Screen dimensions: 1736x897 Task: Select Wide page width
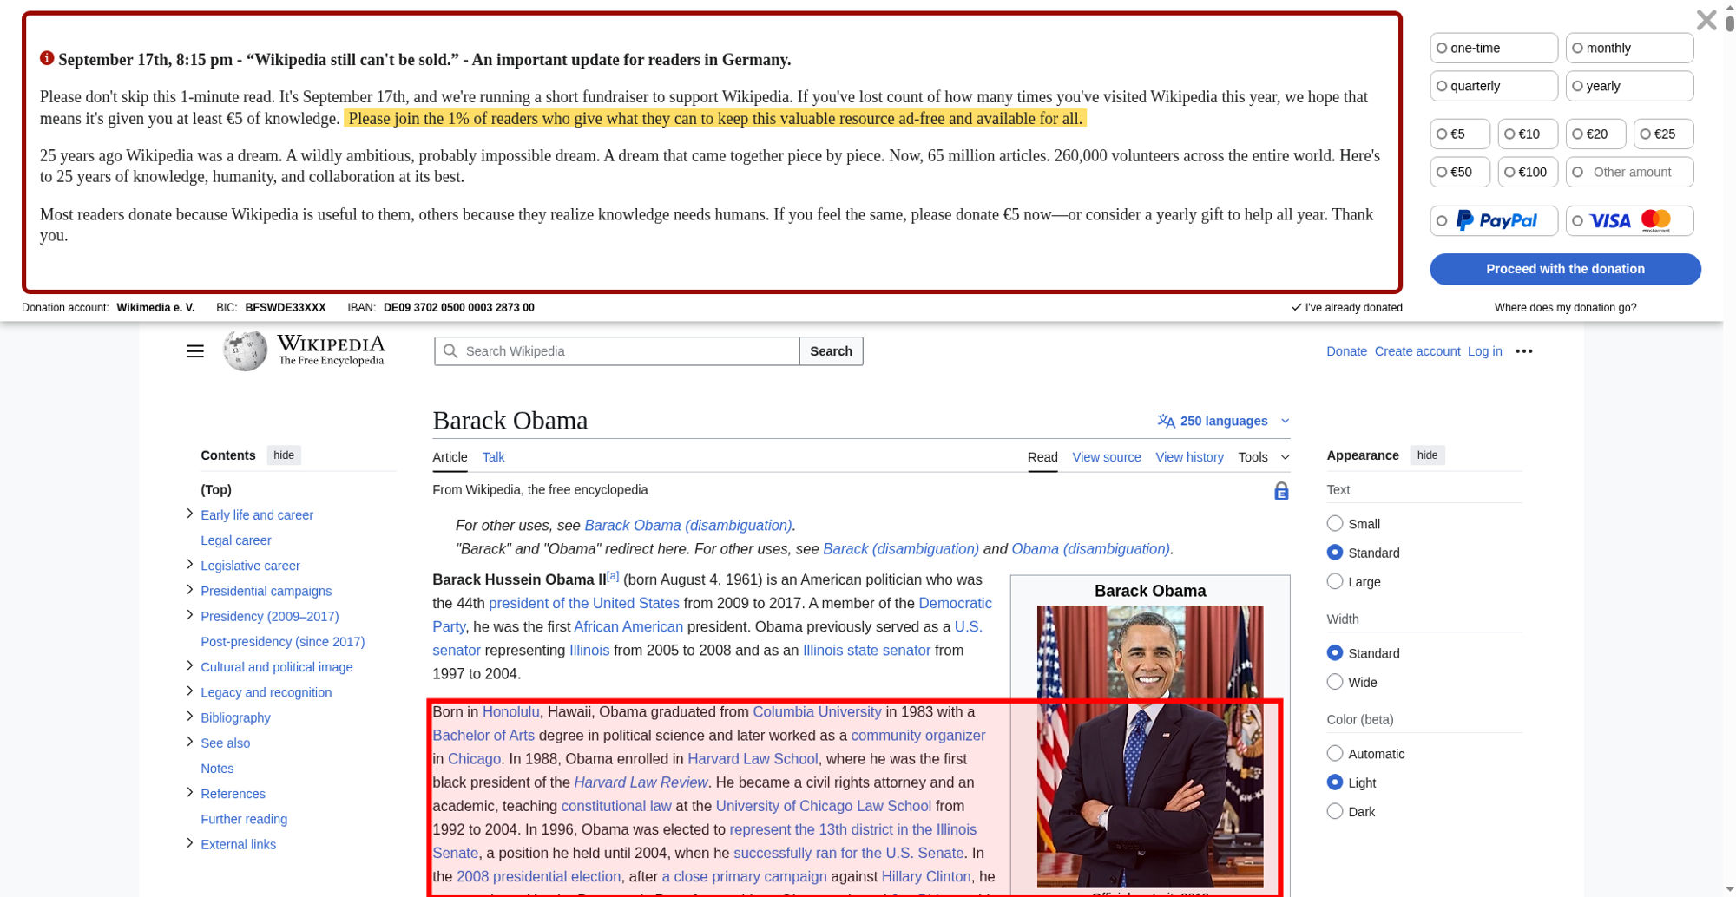coord(1335,682)
